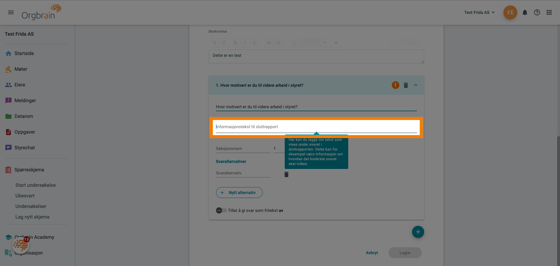Select Ubesvart submenu item
This screenshot has width=560, height=266.
click(x=25, y=196)
